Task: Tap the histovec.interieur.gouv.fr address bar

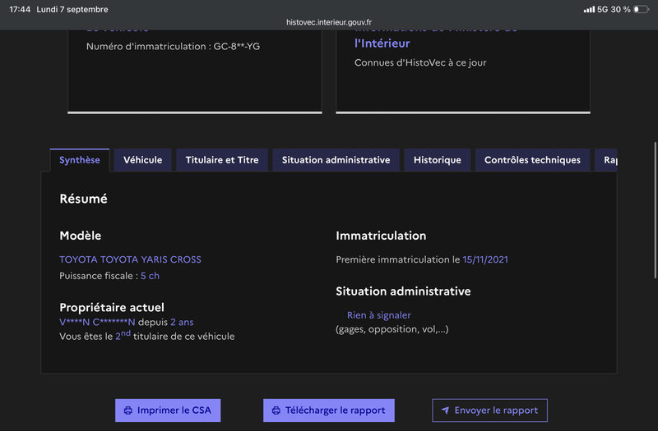Action: tap(329, 22)
